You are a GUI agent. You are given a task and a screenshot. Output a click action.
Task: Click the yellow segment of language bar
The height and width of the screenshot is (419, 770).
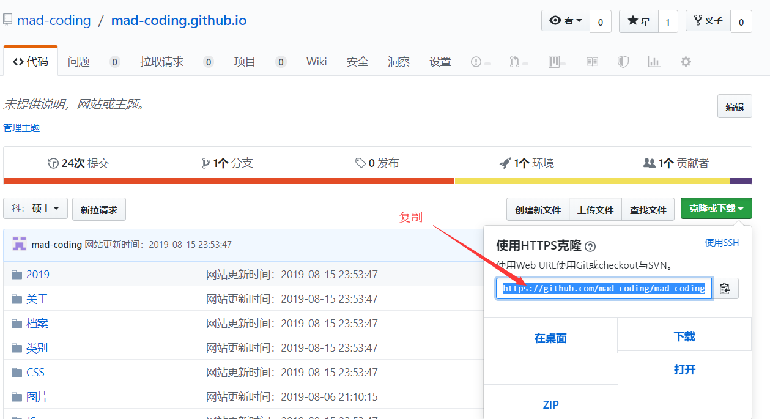592,181
